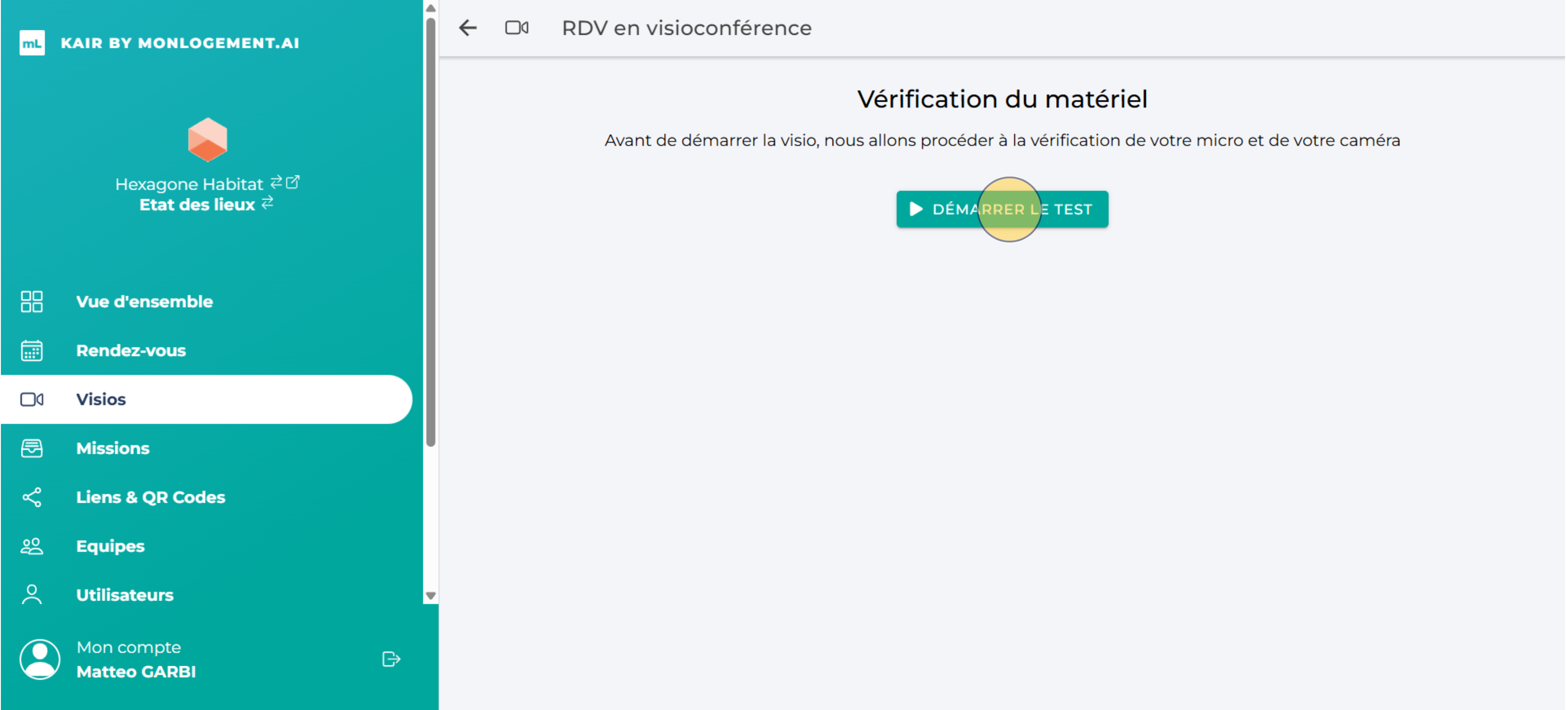
Task: Click the Liens & QR Codes share icon
Action: pos(32,497)
